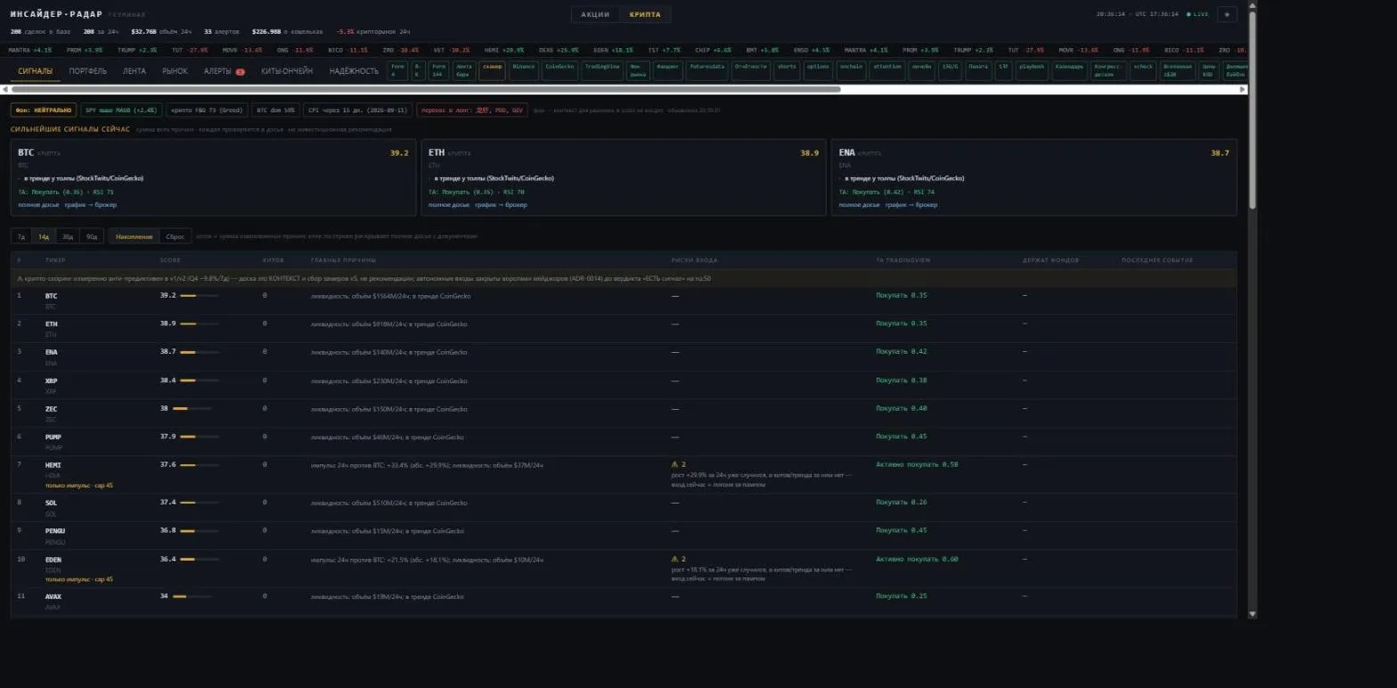Open the ЛЕНТА tab
The width and height of the screenshot is (1397, 688).
pos(135,71)
